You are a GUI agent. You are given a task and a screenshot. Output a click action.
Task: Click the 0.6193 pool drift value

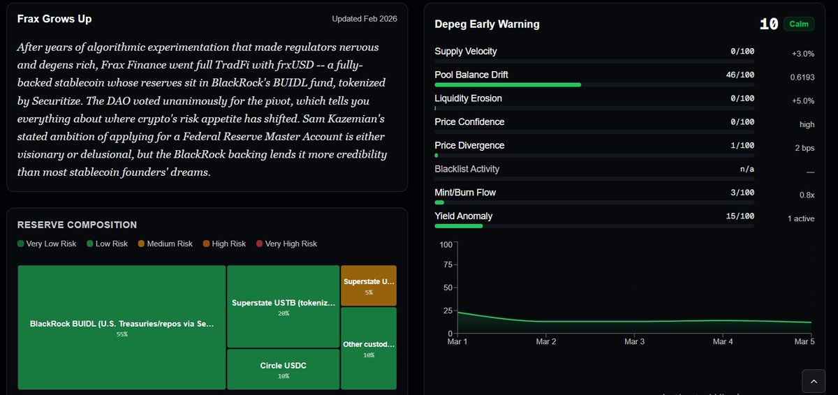coord(803,77)
